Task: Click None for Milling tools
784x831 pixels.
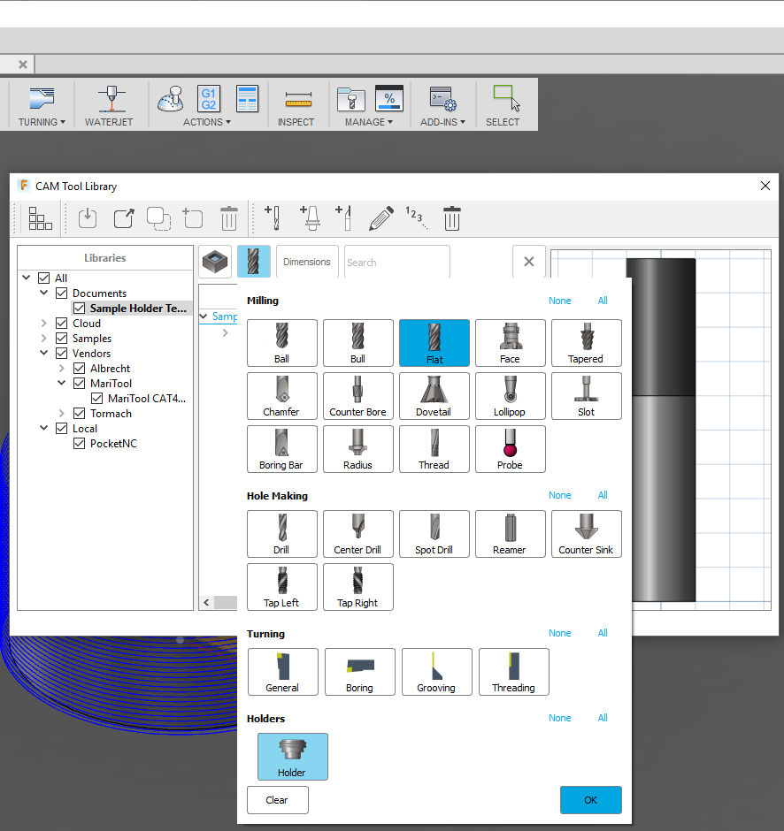Action: click(x=559, y=301)
